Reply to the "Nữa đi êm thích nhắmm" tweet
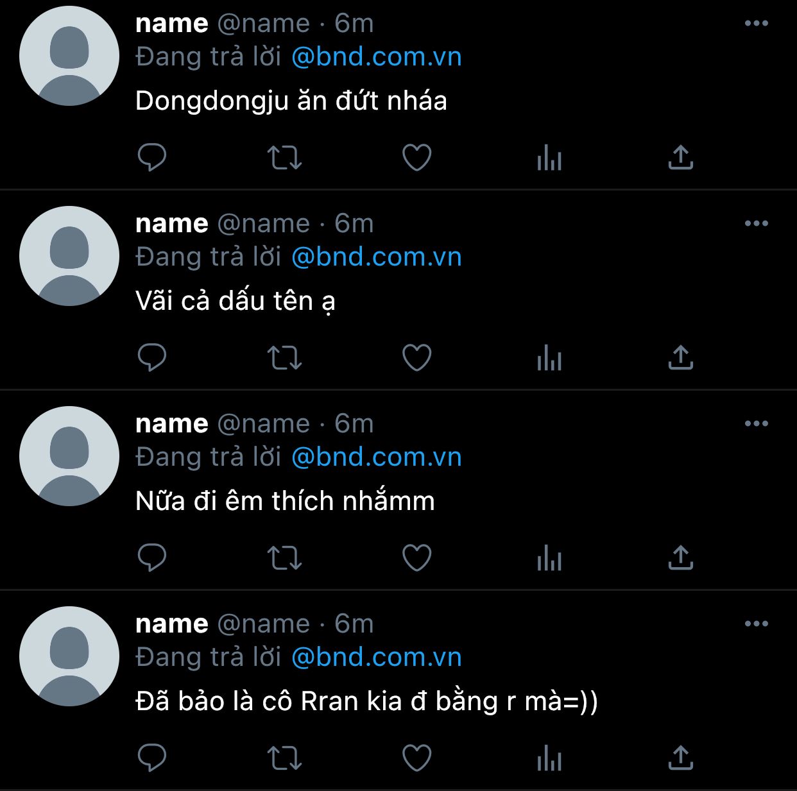Viewport: 797px width, 791px height. [152, 557]
